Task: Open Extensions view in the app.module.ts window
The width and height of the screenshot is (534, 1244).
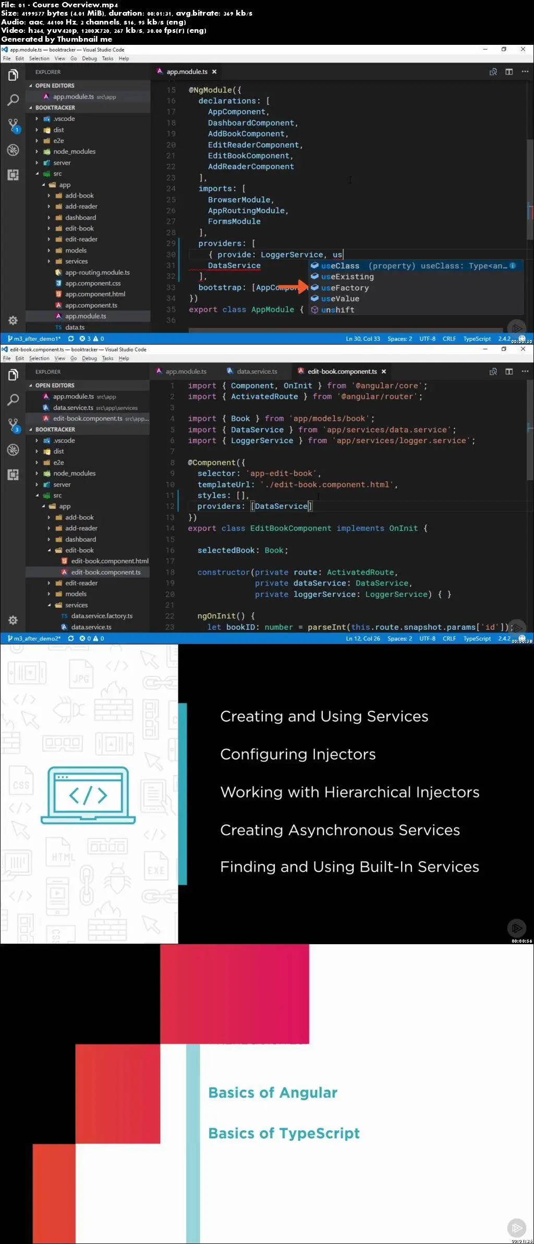Action: (x=13, y=175)
